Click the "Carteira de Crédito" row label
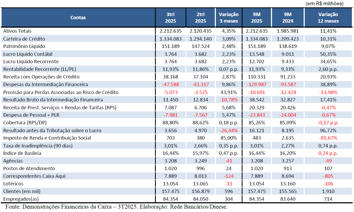 (24, 39)
